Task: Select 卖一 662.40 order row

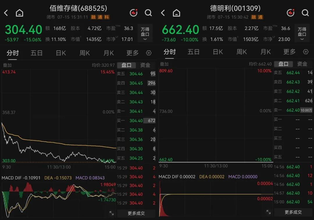Action: coord(293,110)
